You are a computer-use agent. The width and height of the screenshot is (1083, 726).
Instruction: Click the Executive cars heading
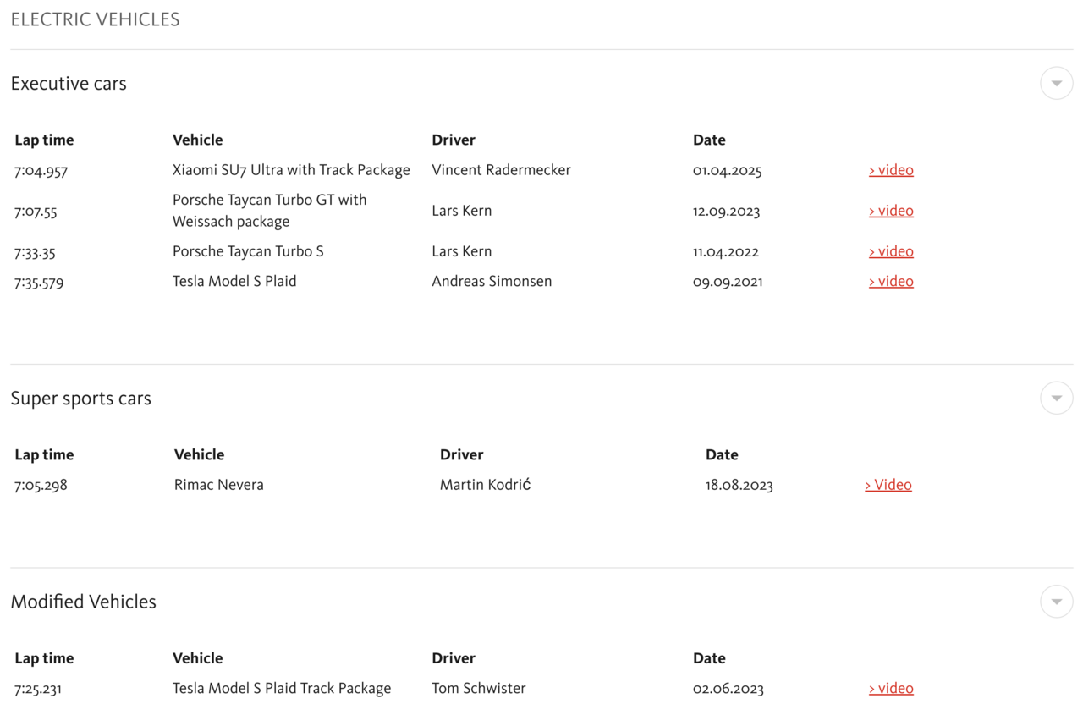click(x=69, y=84)
